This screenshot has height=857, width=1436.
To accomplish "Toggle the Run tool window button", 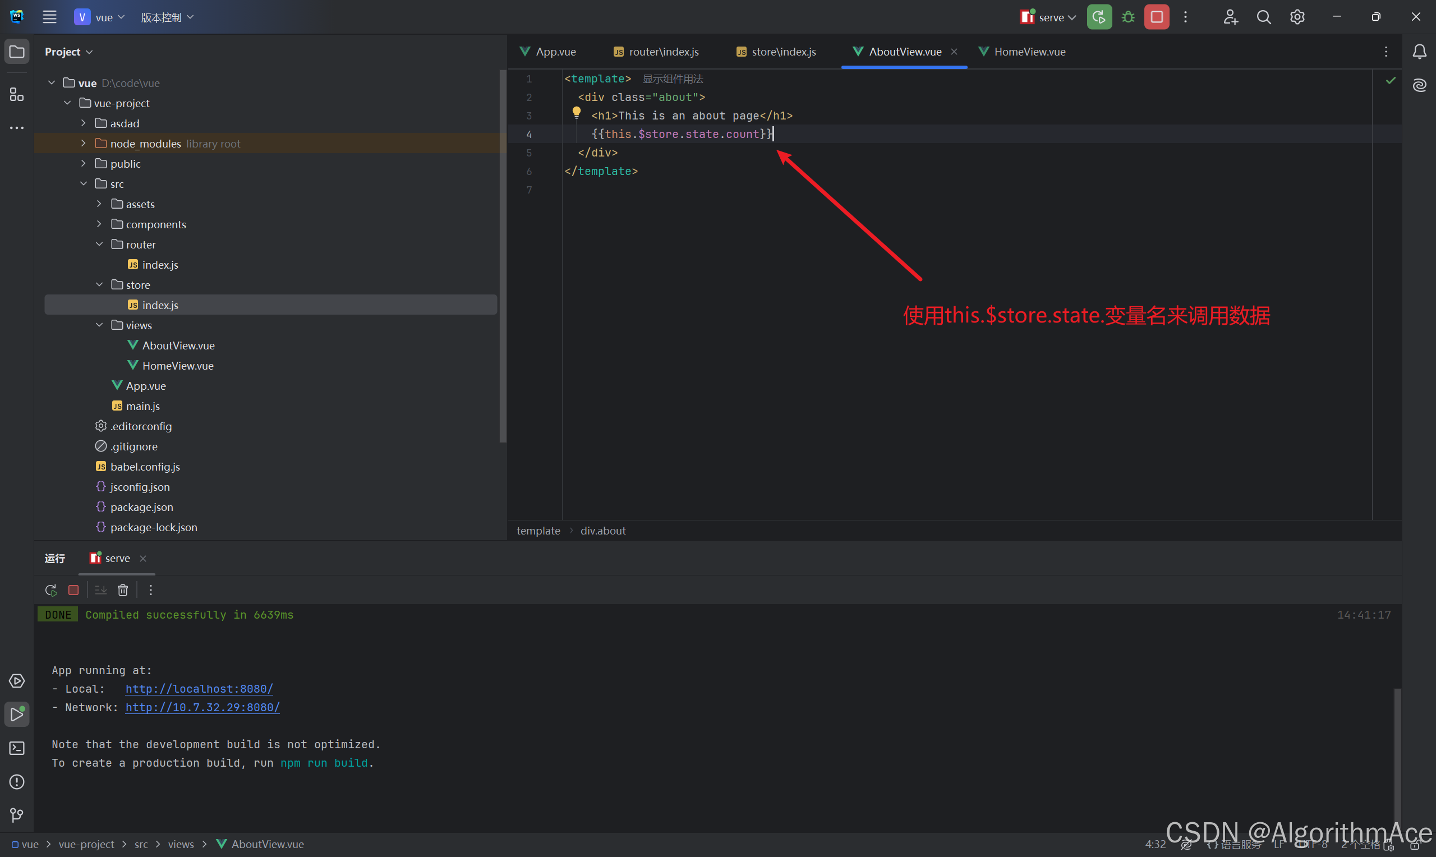I will (x=17, y=715).
